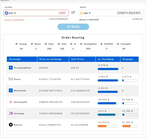Click the Uniswap -13.5 % comparison bar

[108, 115]
